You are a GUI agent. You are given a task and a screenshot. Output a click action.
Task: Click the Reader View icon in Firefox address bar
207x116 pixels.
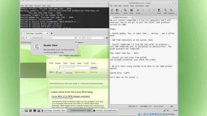(76, 38)
